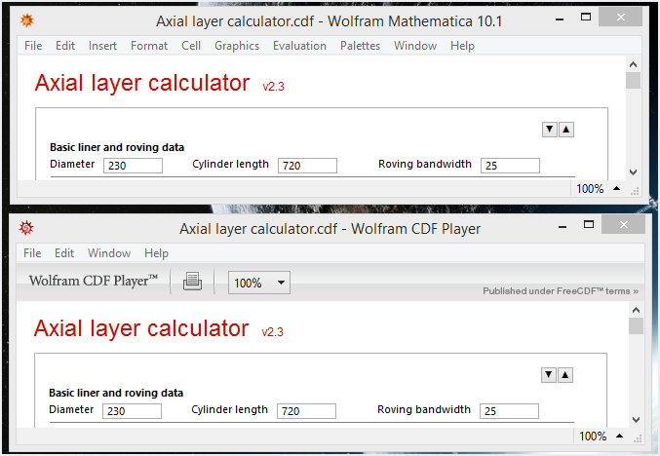The image size is (660, 456).
Task: Open Evaluation menu in Mathematica
Action: point(299,46)
